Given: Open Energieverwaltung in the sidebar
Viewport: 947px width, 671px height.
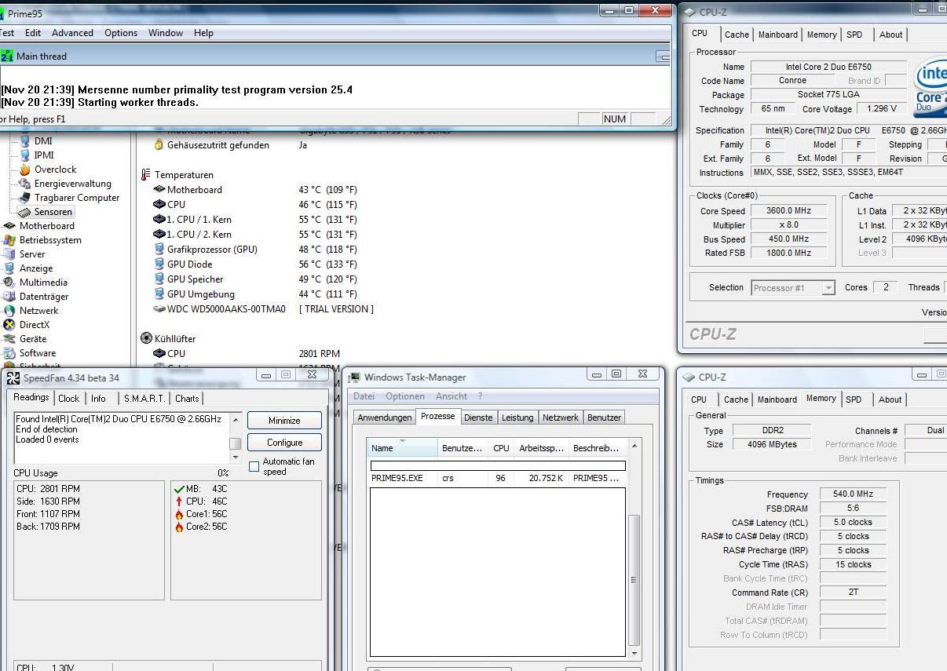Looking at the screenshot, I should tap(72, 184).
